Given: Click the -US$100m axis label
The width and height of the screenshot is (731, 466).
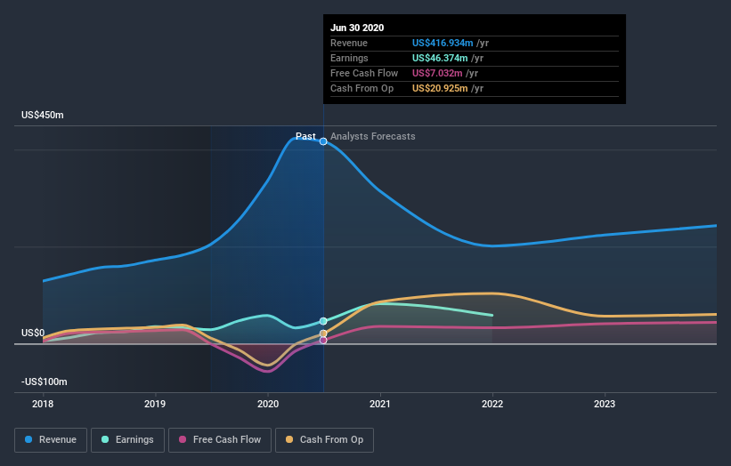Looking at the screenshot, I should point(45,382).
